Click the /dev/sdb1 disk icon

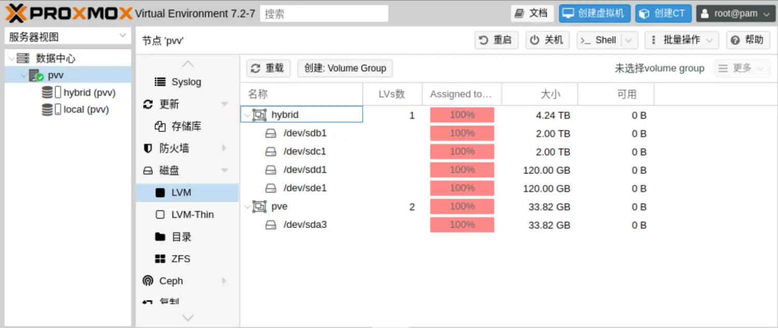click(271, 133)
